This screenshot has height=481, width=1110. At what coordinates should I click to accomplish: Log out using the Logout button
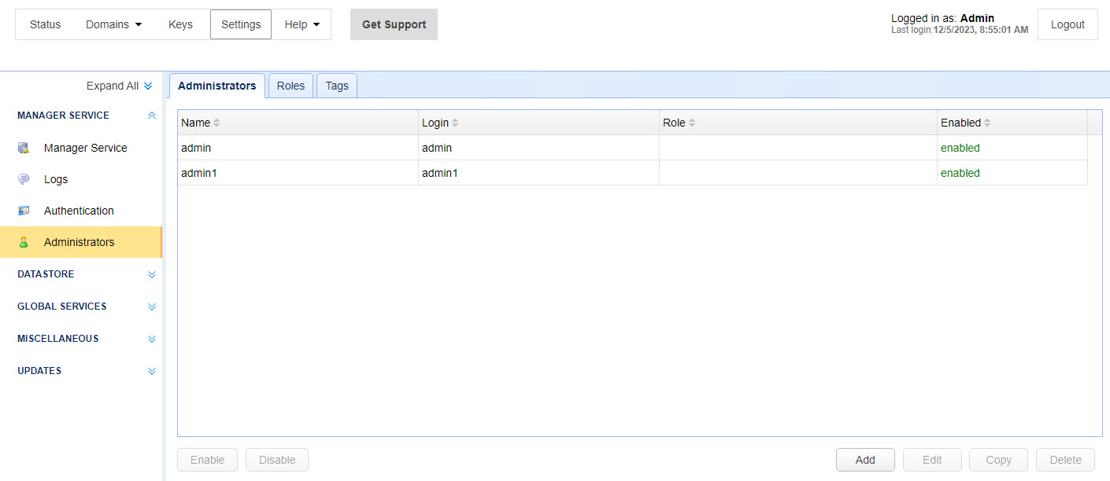[1067, 24]
